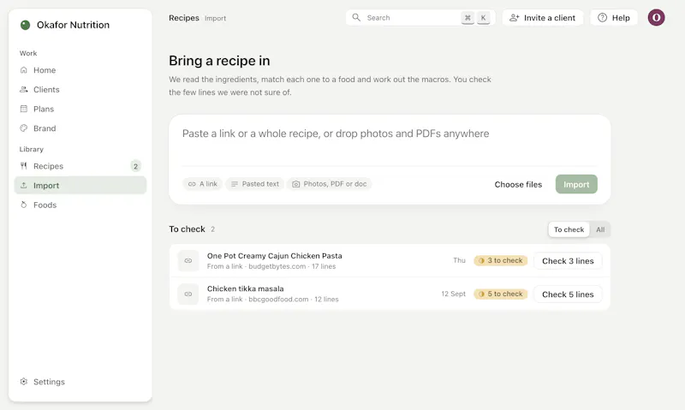Click Check 3 lines button
This screenshot has width=685, height=410.
tap(568, 261)
